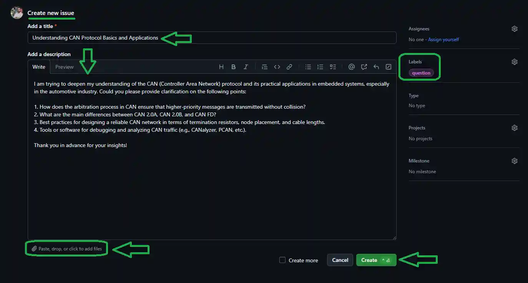Viewport: 528px width, 283px height.
Task: Click the Heading formatting icon
Action: point(221,67)
